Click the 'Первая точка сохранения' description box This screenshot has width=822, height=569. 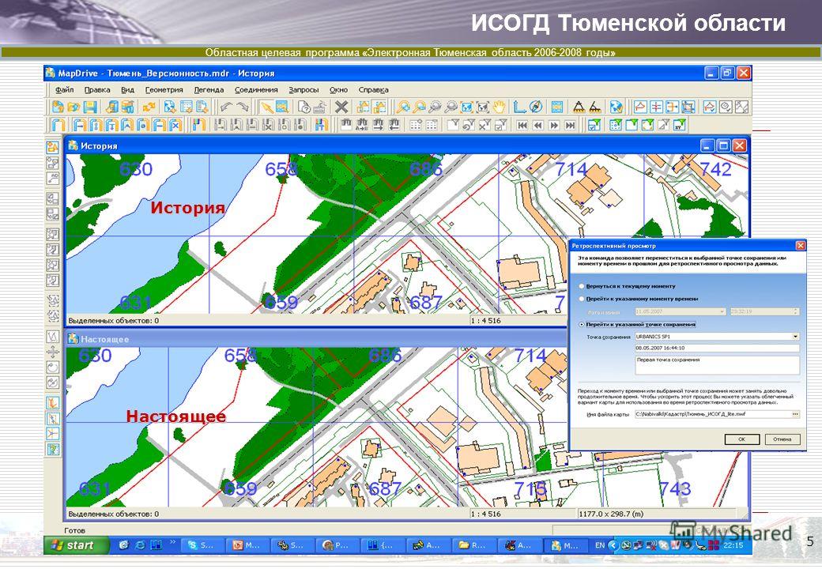[x=717, y=365]
